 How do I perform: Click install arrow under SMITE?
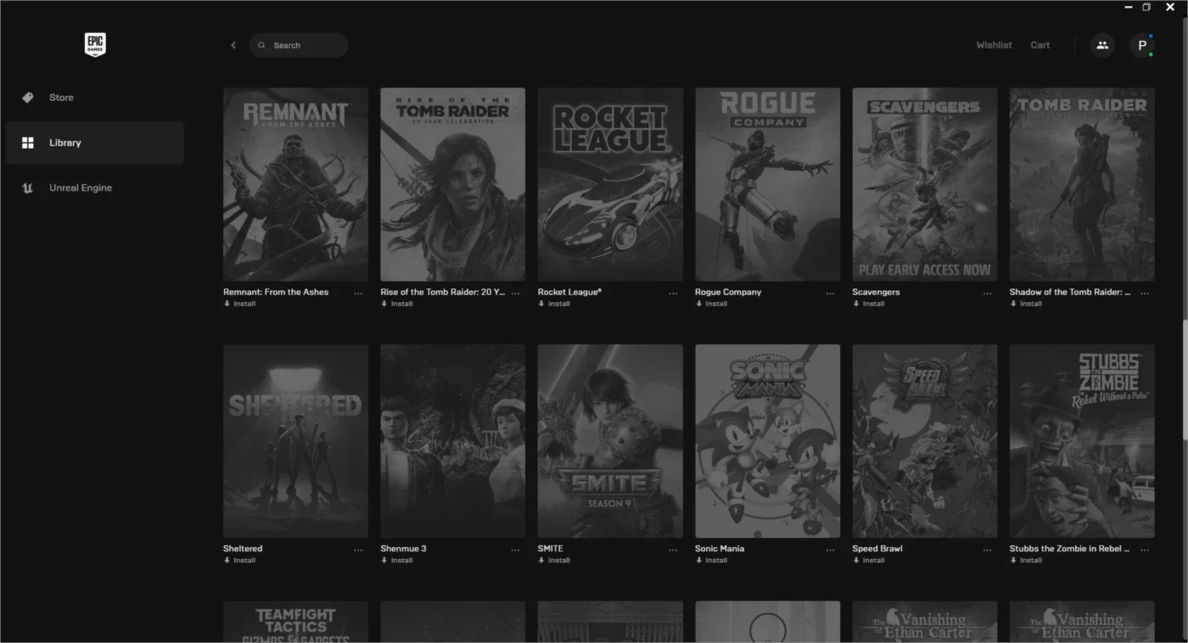541,560
